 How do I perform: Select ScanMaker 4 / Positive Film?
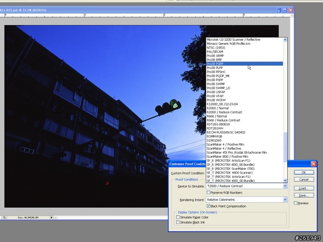coord(244,145)
